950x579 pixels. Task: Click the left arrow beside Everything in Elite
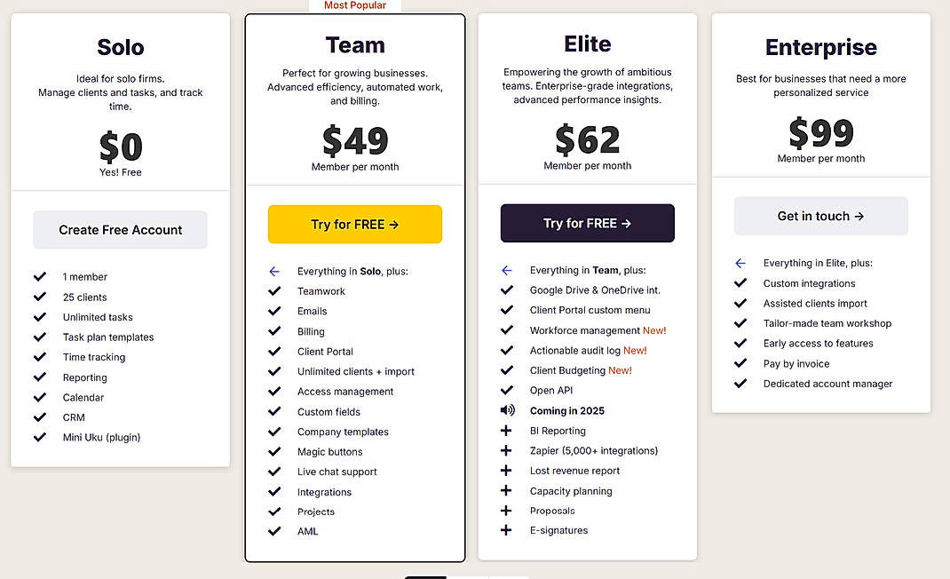pos(740,263)
